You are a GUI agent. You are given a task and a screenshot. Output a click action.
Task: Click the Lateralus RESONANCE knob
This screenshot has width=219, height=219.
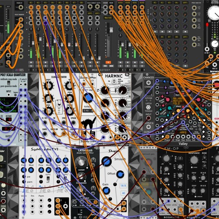coord(81,177)
